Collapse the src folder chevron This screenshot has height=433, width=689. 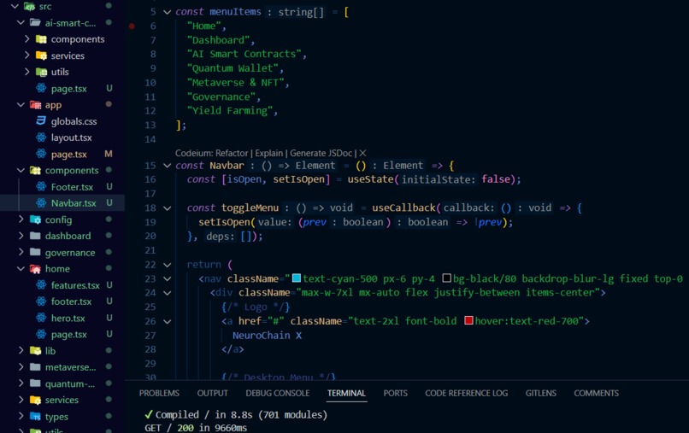[x=15, y=6]
